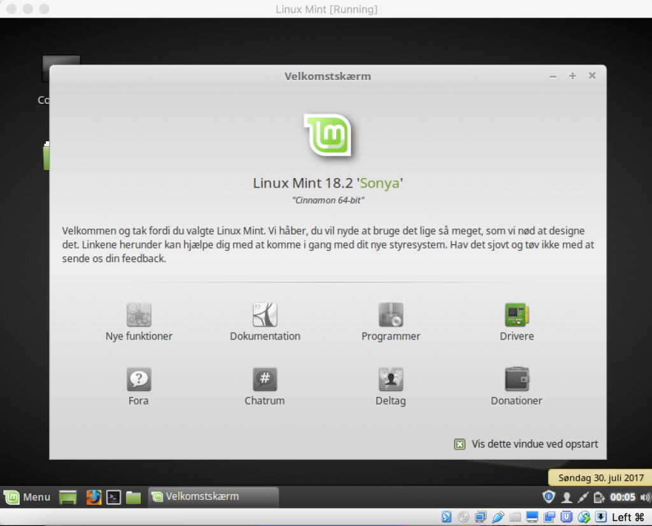Click the Donationer label

[x=517, y=401]
